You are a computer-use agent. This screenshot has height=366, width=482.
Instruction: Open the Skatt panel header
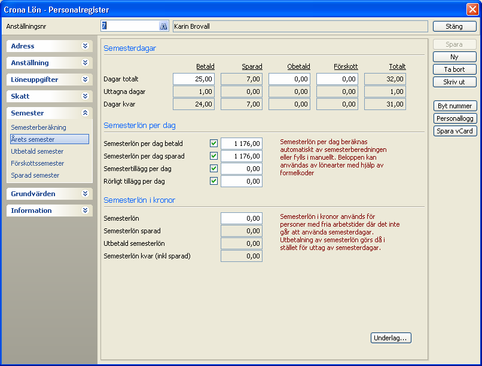pyautogui.click(x=50, y=96)
